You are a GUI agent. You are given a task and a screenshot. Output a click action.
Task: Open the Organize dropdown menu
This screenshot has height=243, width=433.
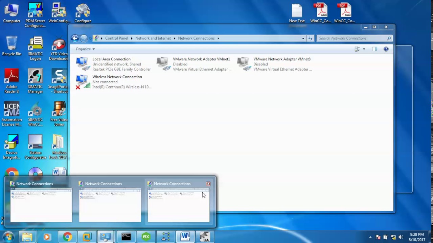(x=85, y=49)
